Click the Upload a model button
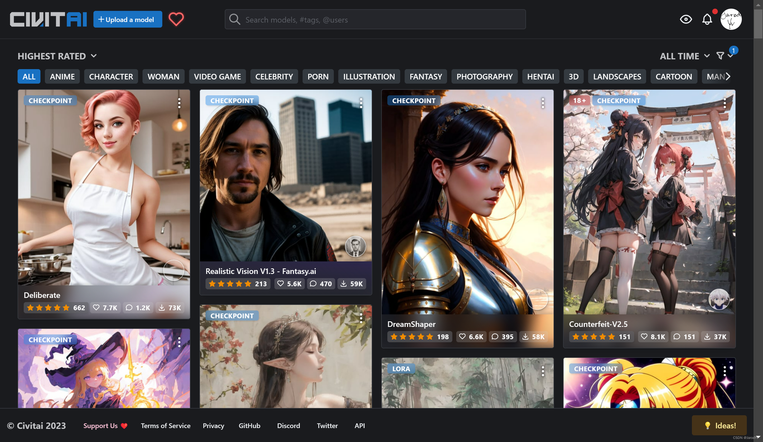 pos(126,20)
